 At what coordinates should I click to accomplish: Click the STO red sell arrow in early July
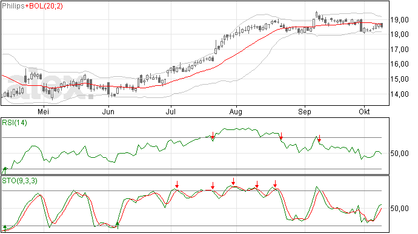coord(177,184)
